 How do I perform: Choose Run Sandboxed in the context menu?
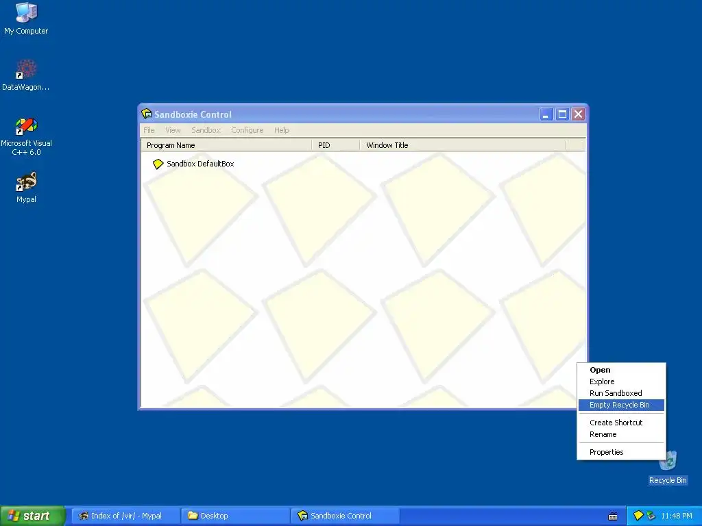(621, 393)
